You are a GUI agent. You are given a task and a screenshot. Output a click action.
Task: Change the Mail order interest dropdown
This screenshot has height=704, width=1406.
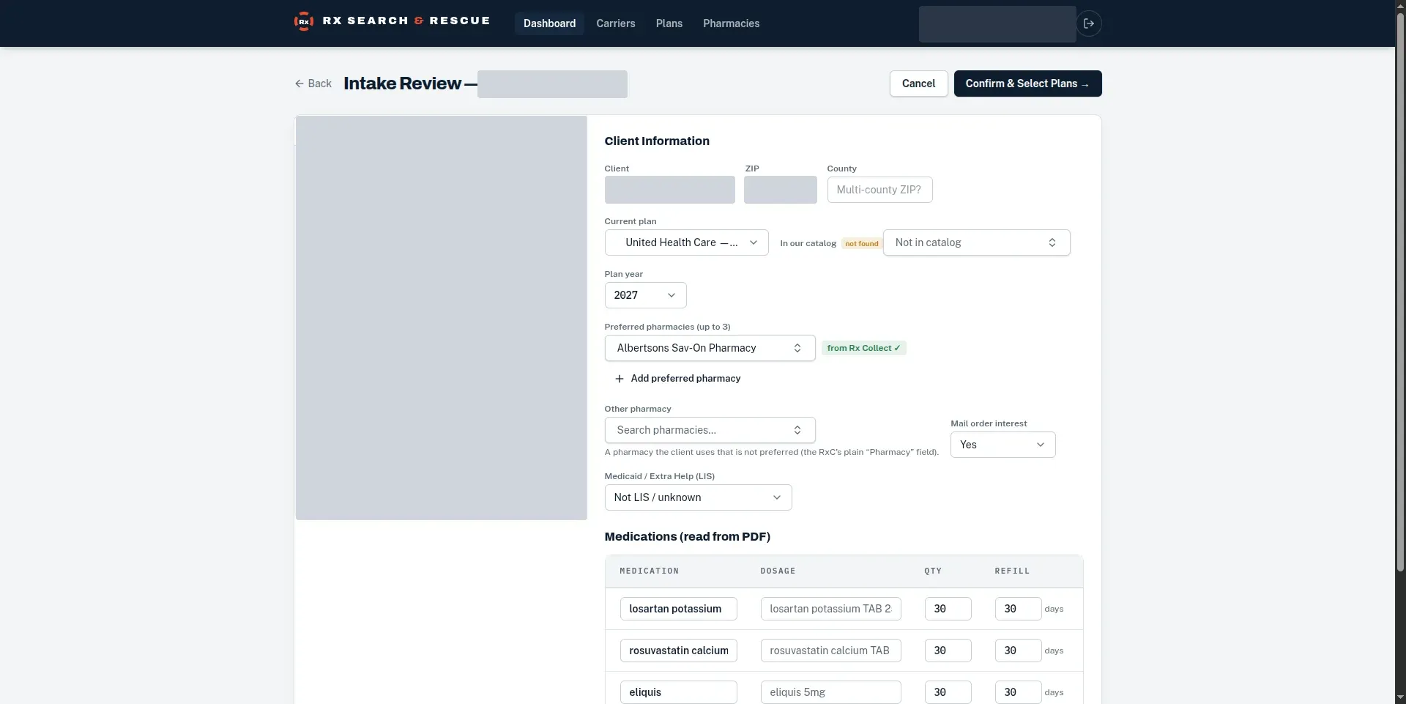click(x=1003, y=445)
